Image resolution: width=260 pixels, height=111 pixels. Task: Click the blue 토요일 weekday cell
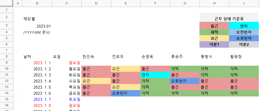pyautogui.click(x=67, y=99)
